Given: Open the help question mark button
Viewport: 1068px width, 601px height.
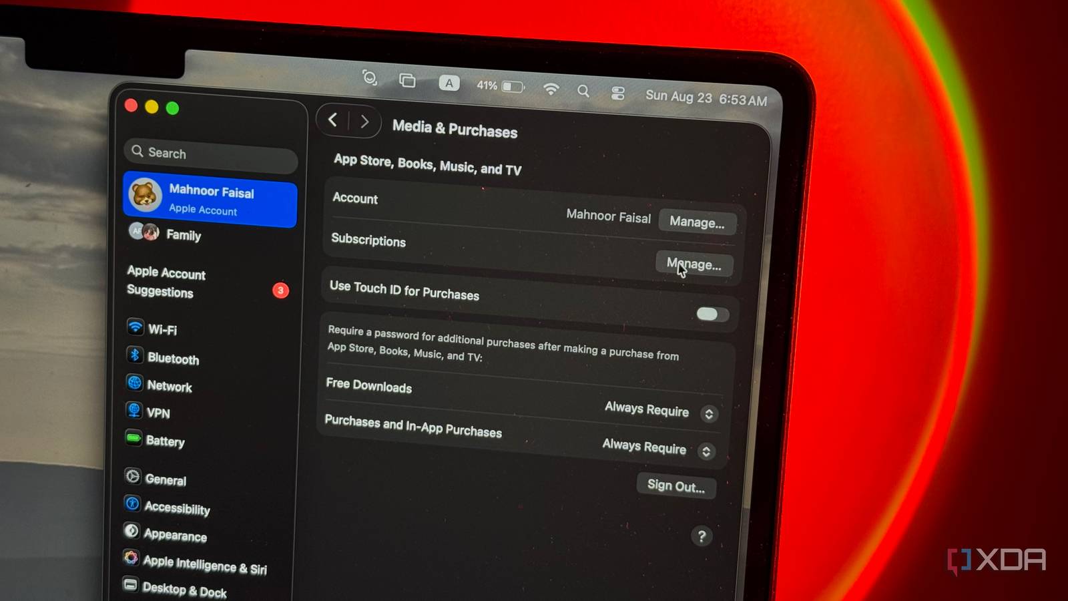Looking at the screenshot, I should click(x=701, y=536).
